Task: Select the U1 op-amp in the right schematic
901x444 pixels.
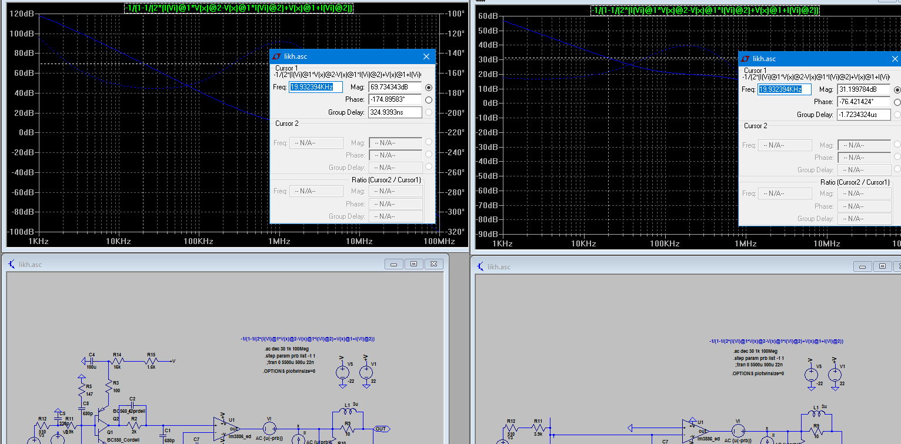Action: pos(695,431)
